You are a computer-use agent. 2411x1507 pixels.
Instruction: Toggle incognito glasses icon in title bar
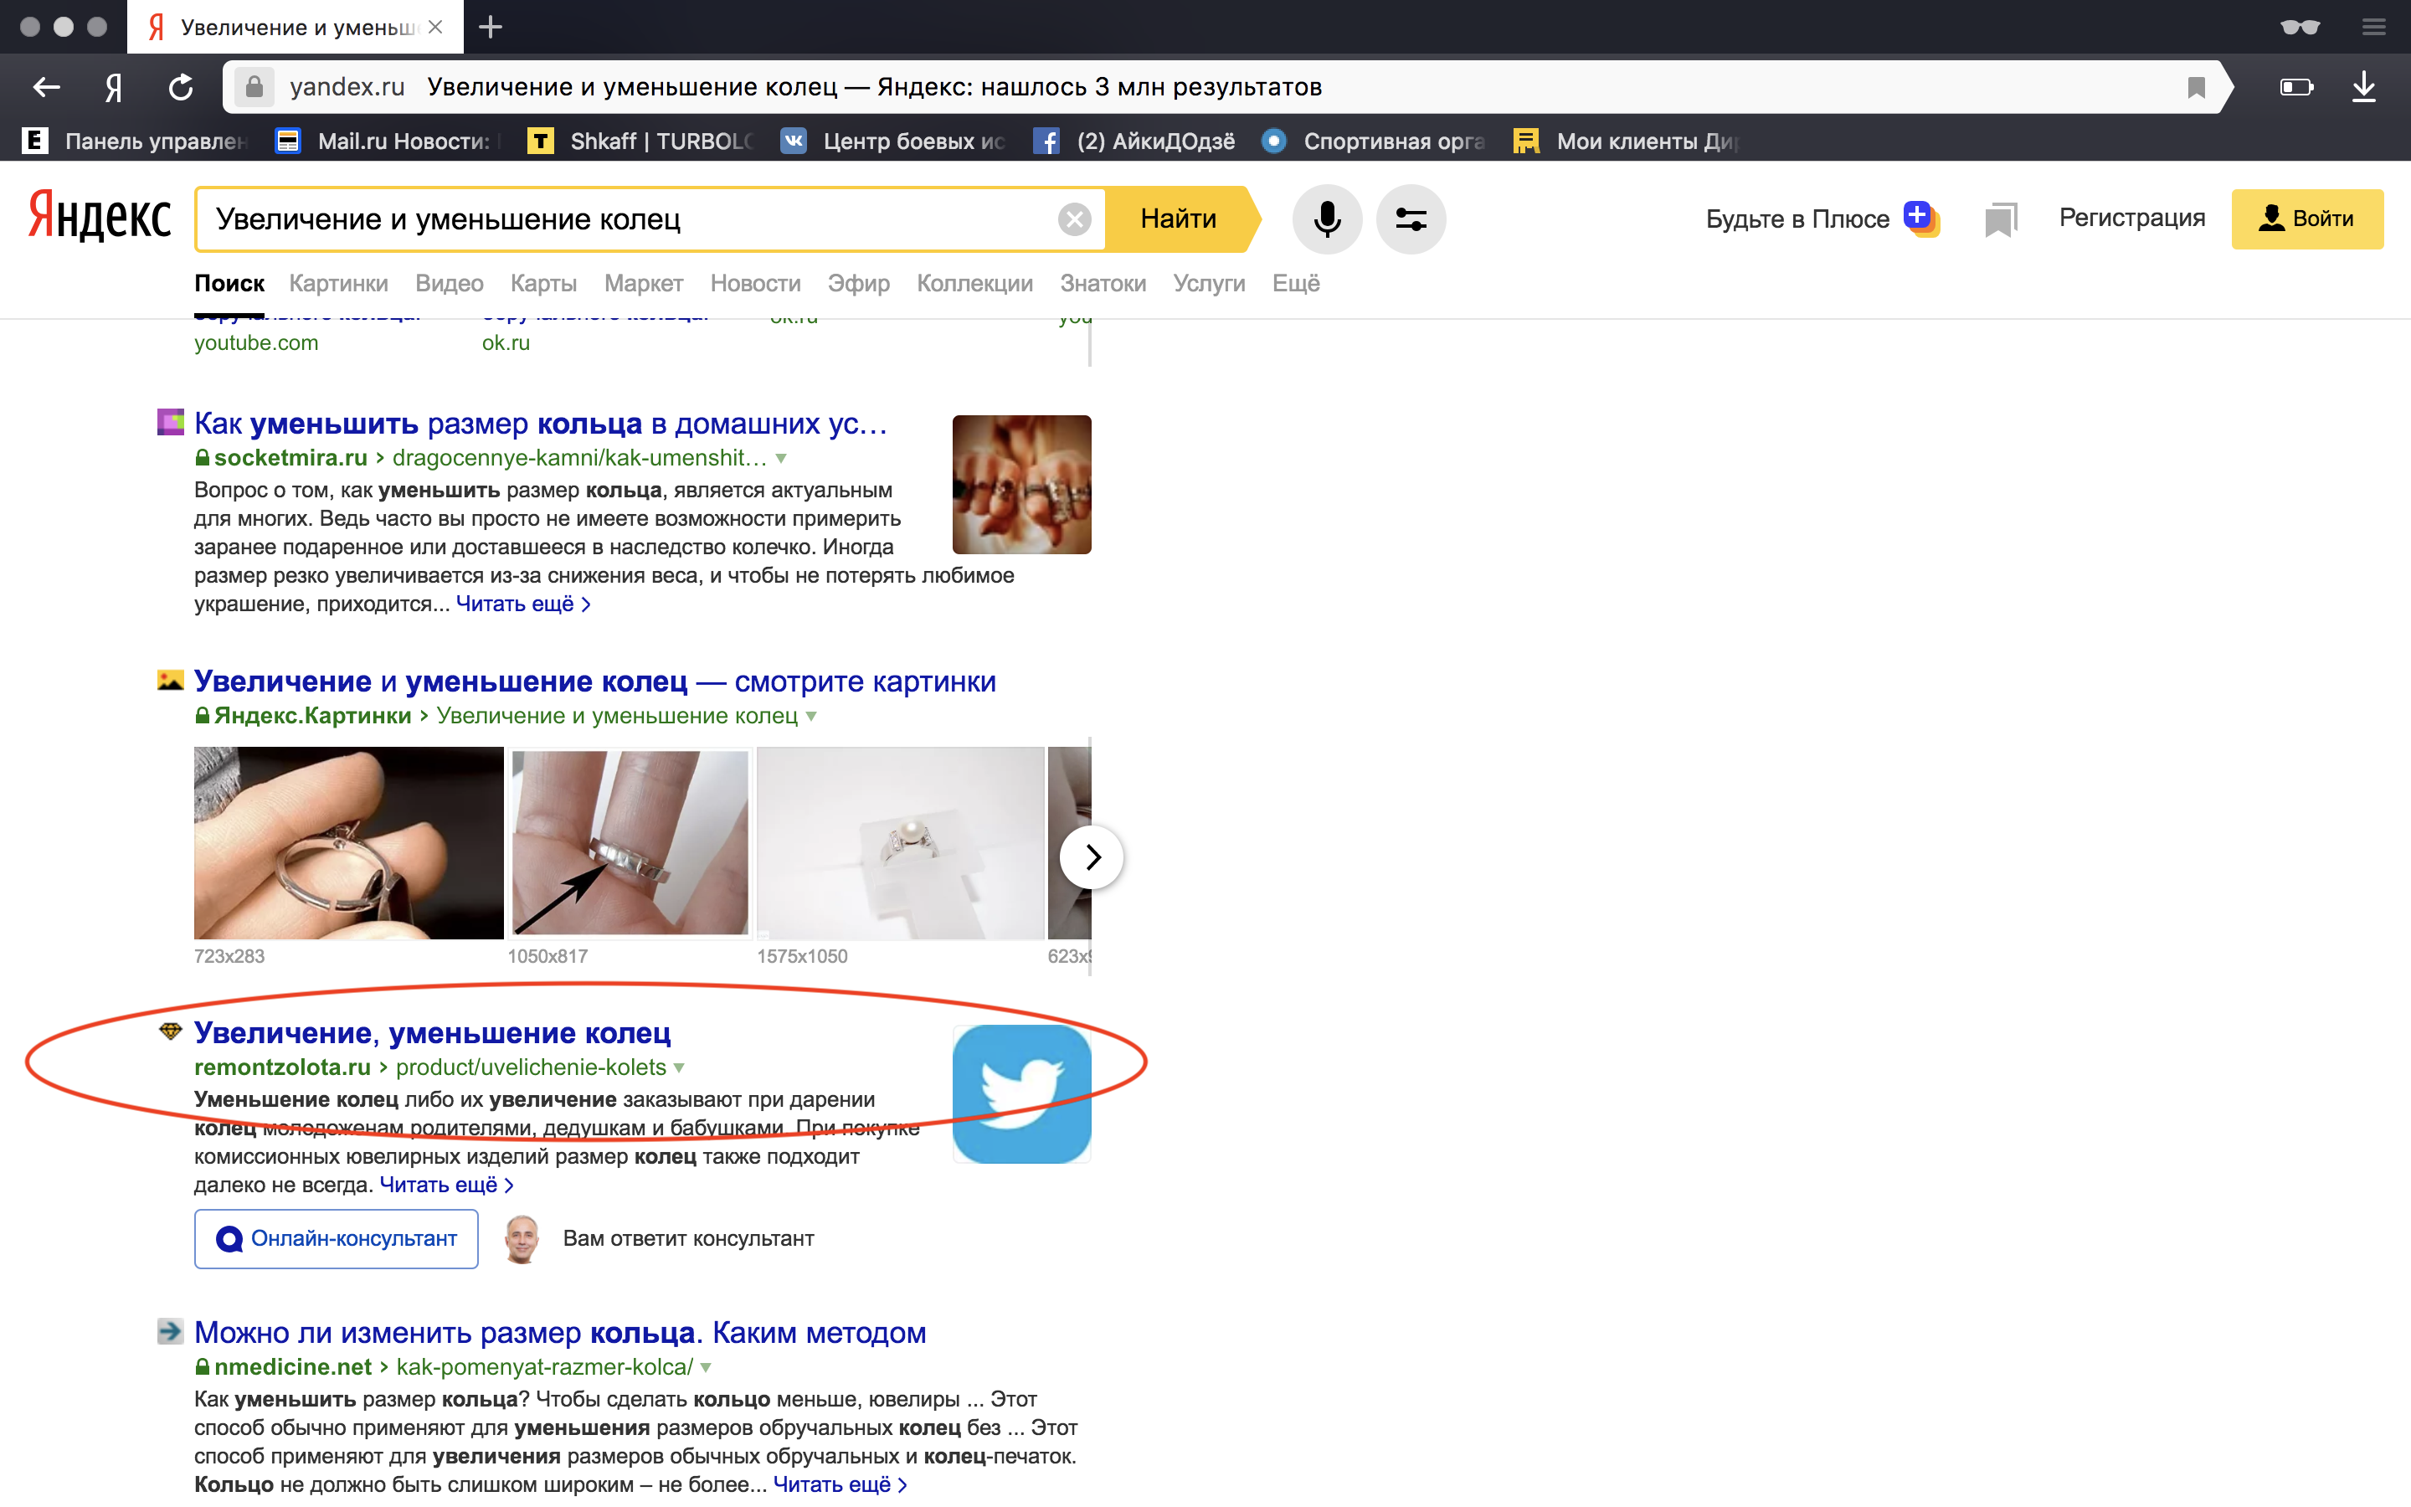[2300, 27]
